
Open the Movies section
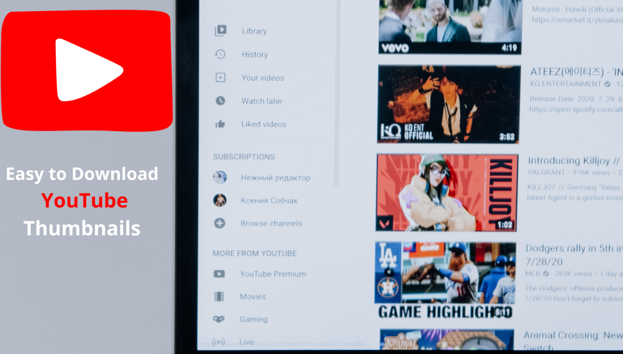click(253, 297)
